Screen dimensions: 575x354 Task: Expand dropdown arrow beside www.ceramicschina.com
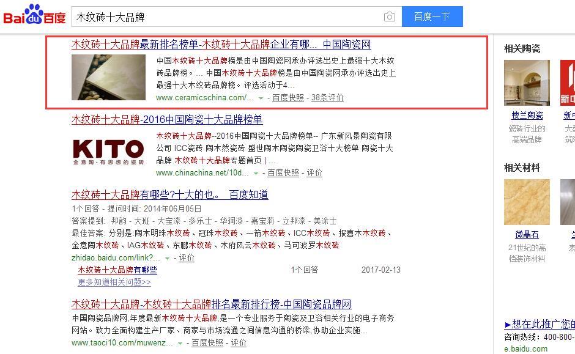coord(261,98)
